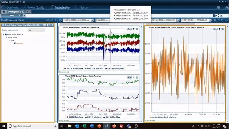Click the user icon in Trend component header
The width and height of the screenshot is (229, 129).
click(x=49, y=25)
